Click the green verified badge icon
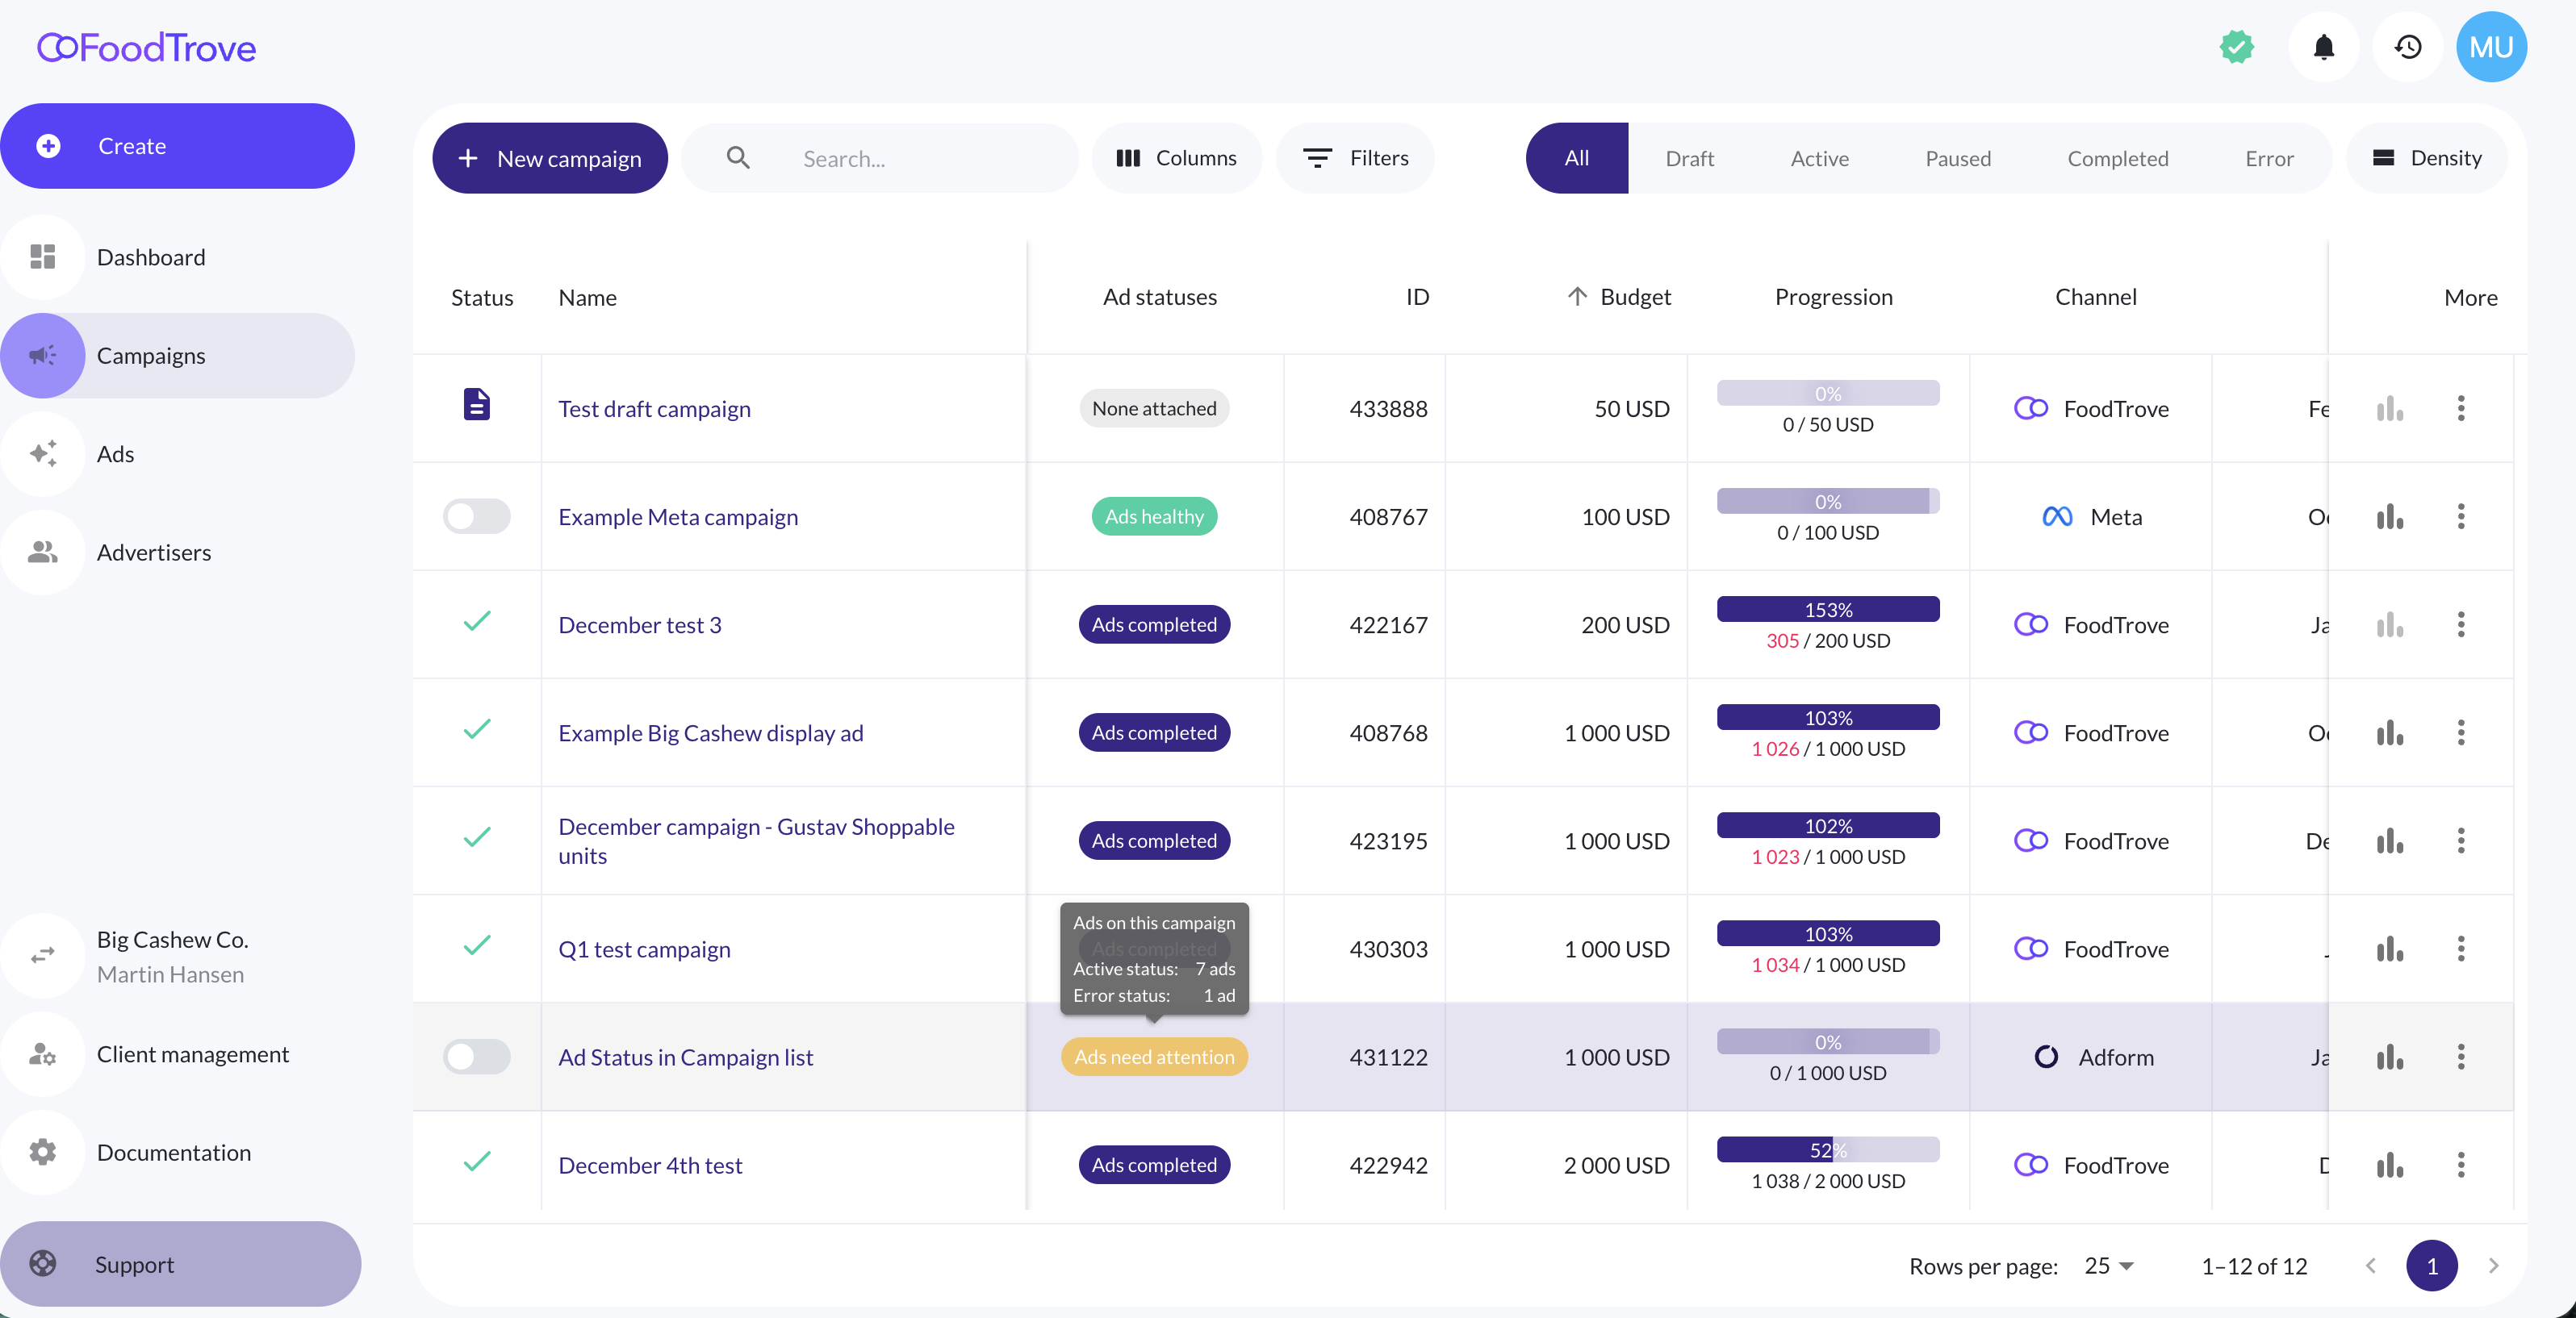The width and height of the screenshot is (2576, 1318). point(2236,47)
